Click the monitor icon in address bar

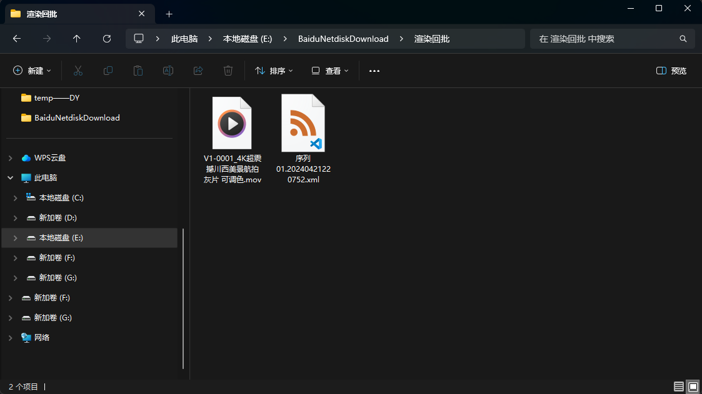click(139, 39)
